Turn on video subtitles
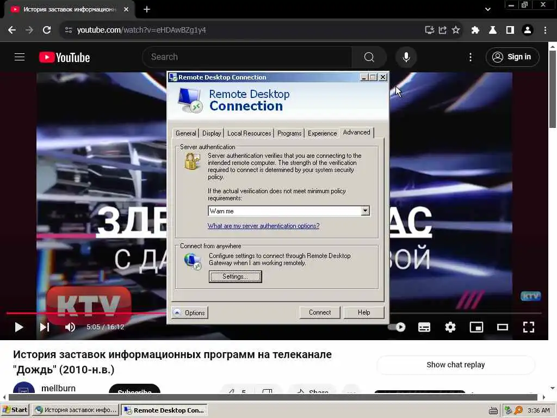The image size is (557, 418). 424,327
